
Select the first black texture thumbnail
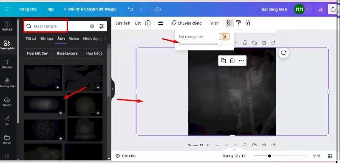tap(43, 78)
